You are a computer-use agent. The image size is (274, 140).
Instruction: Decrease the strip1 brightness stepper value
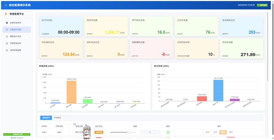pos(142,132)
